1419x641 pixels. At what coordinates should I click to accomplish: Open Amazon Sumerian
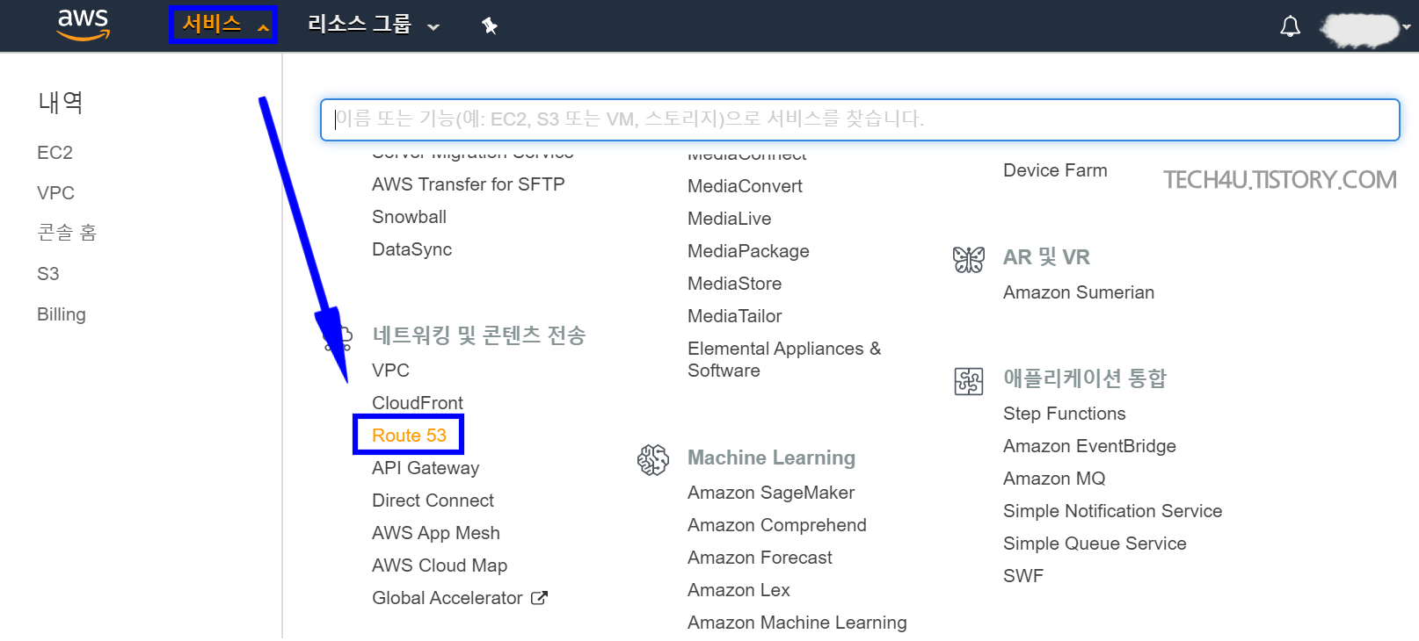tap(1079, 292)
